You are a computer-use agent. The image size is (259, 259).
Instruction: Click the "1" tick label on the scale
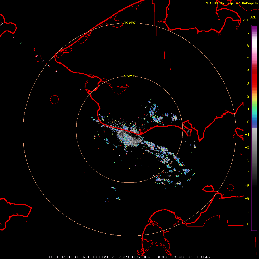(x=248, y=109)
